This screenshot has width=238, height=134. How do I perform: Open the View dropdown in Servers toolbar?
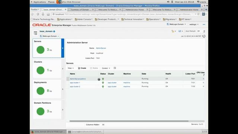pos(71,68)
